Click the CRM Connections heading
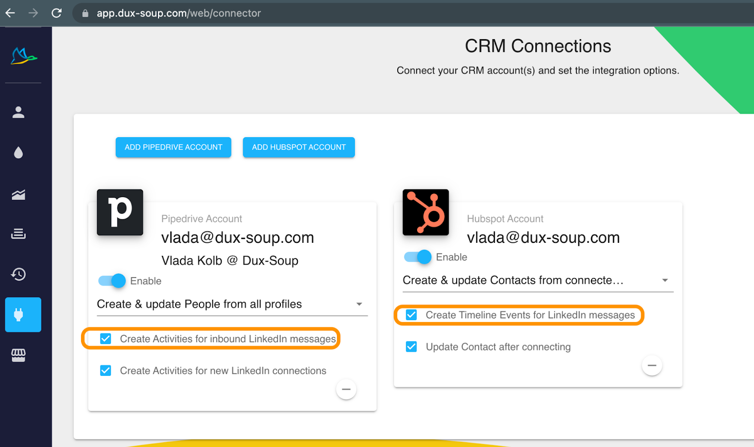Image resolution: width=754 pixels, height=447 pixels. [x=538, y=46]
